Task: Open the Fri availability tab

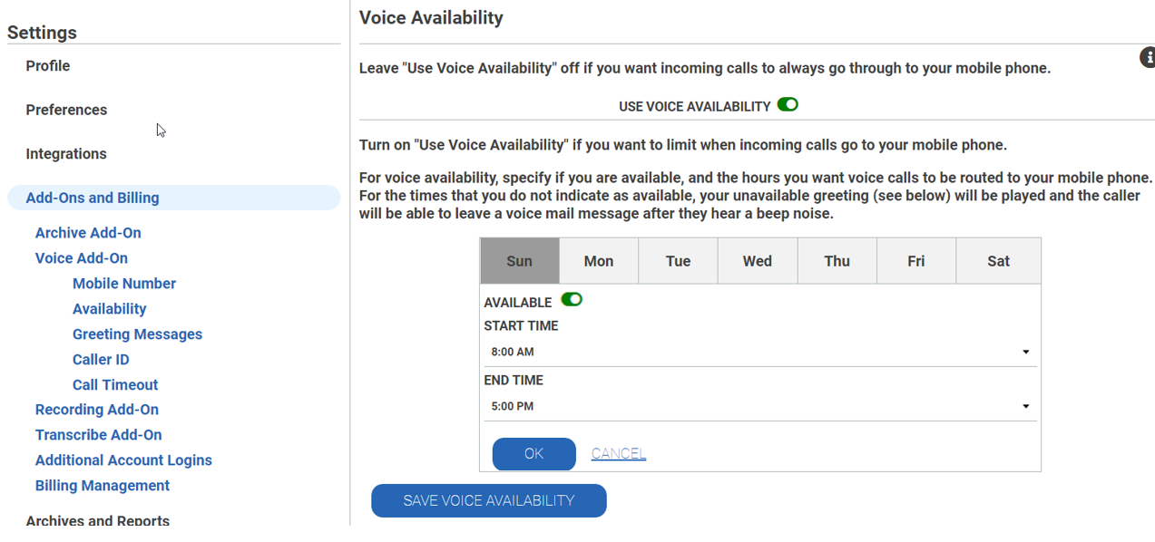Action: pyautogui.click(x=915, y=261)
